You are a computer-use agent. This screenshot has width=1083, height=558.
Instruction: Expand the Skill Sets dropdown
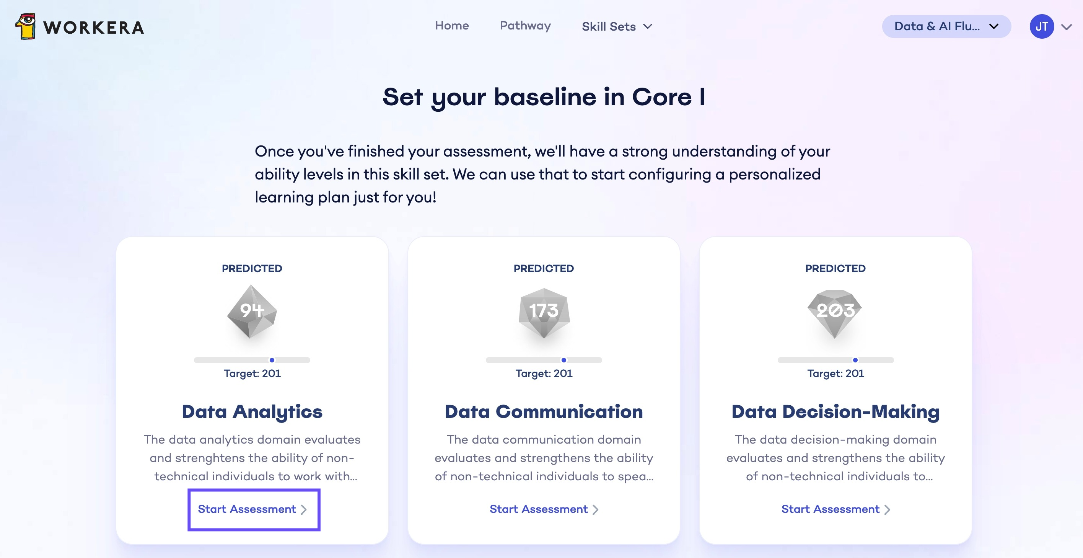click(x=617, y=26)
